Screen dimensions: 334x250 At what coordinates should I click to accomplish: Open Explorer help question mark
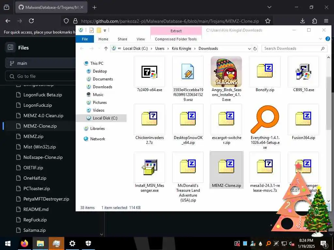point(327,39)
